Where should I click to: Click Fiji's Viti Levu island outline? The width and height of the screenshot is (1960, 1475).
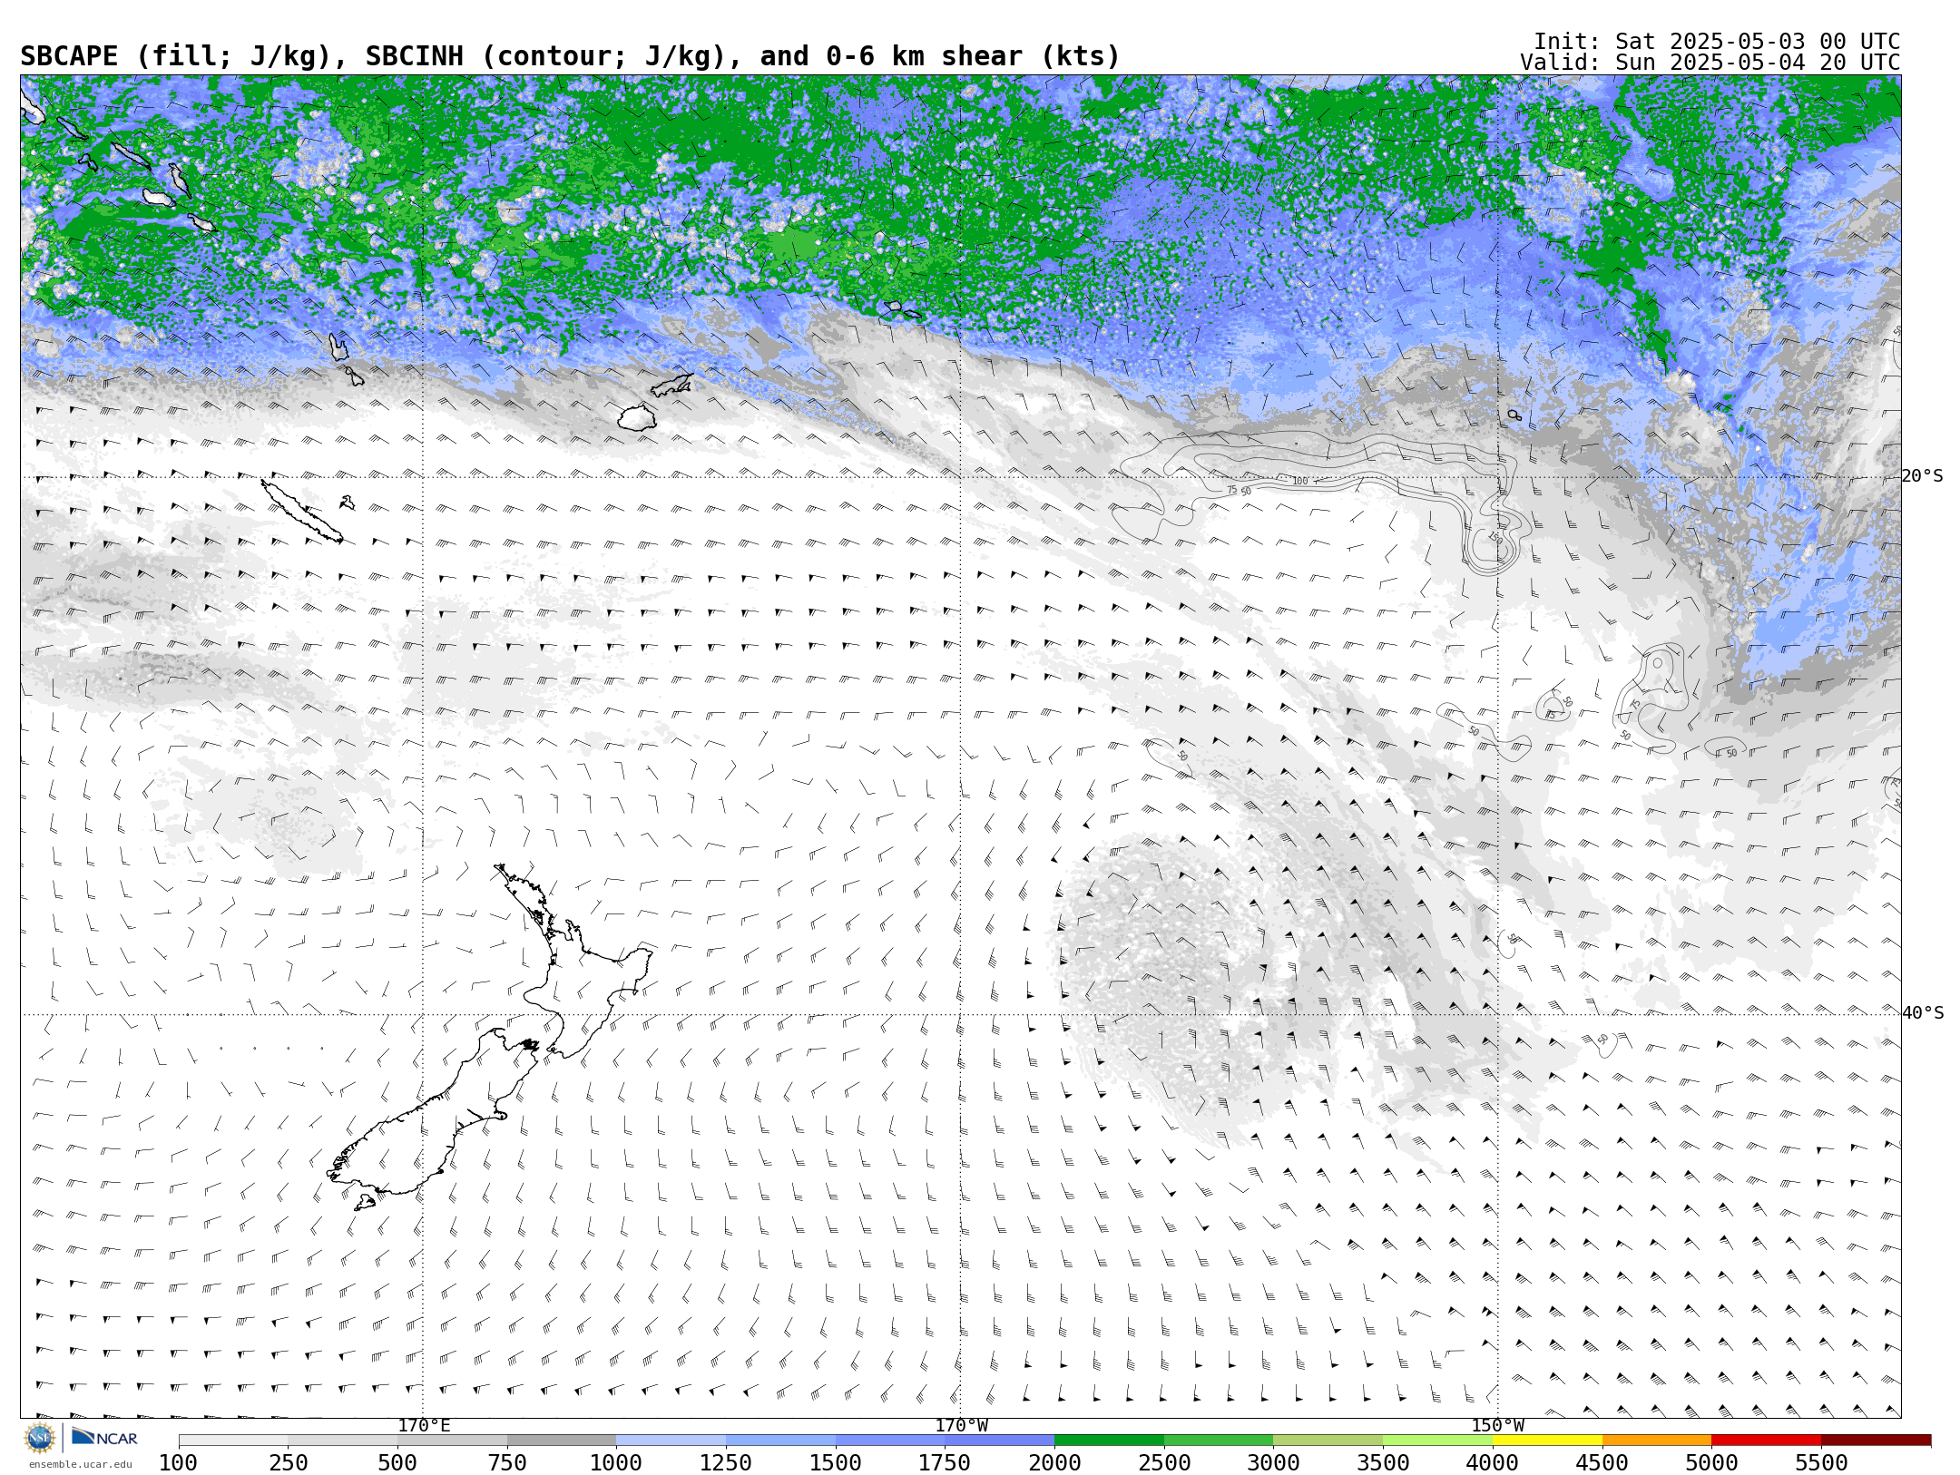tap(637, 417)
